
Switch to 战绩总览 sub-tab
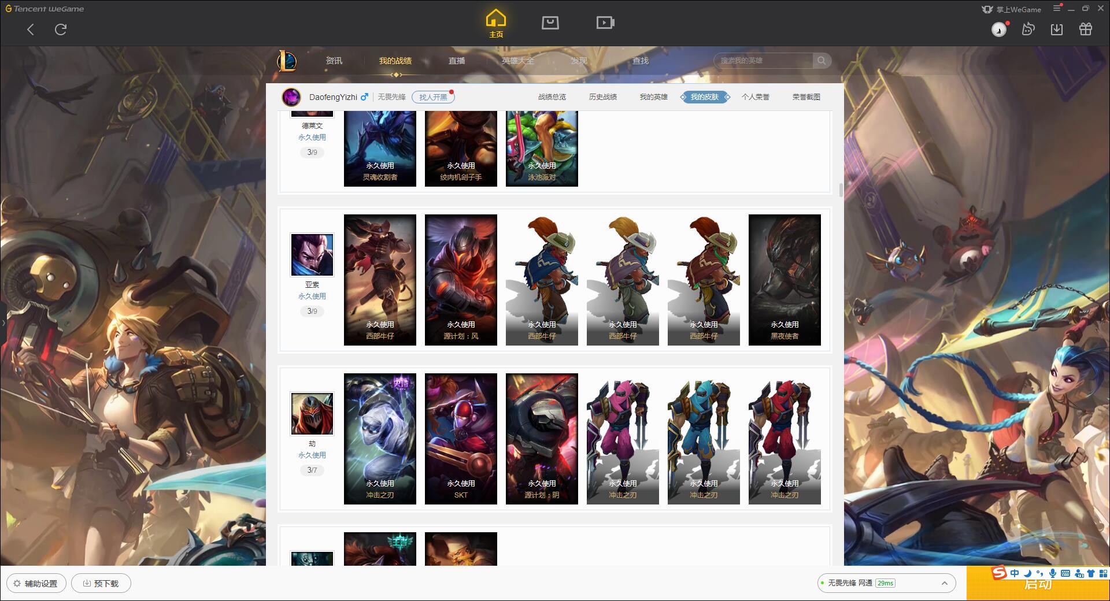(x=552, y=97)
